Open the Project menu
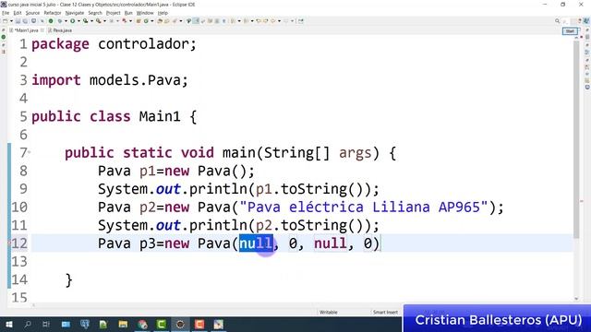This screenshot has height=332, width=591. 113,13
